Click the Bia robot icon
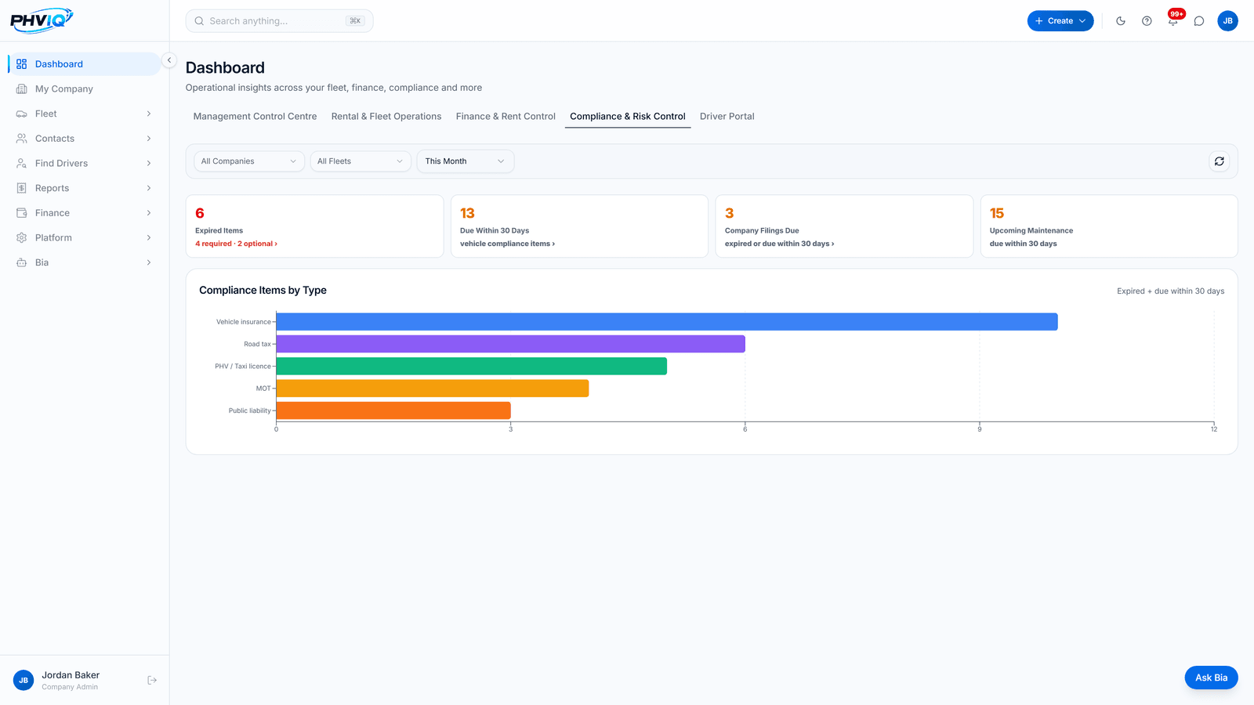Viewport: 1254px width, 705px height. [22, 262]
